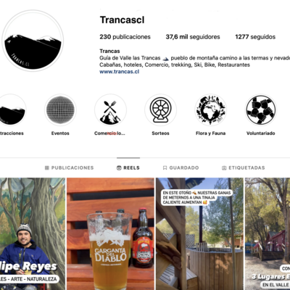Open the www.trancas.cl website link
290x290 pixels.
click(x=120, y=72)
